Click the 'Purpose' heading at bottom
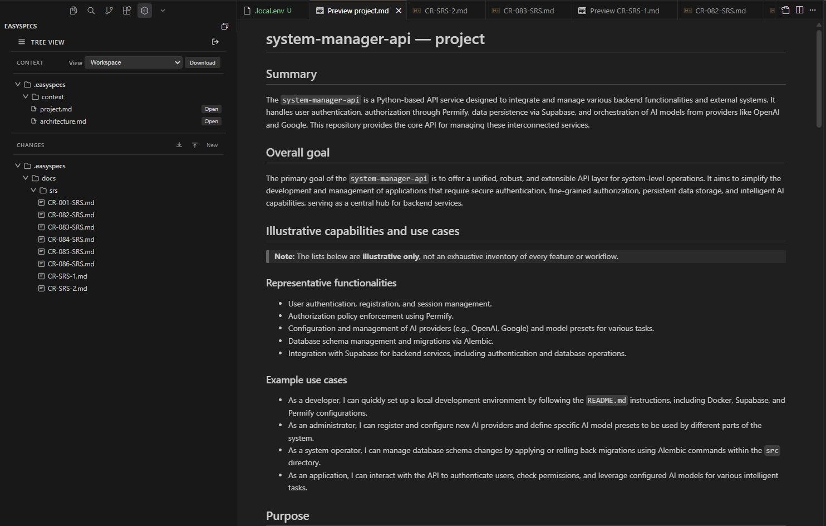This screenshot has width=826, height=526. click(287, 516)
